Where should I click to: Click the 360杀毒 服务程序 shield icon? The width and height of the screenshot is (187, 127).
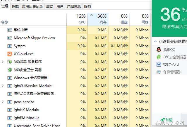(10, 62)
